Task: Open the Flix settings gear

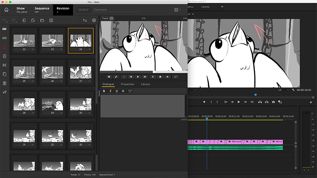Action: click(x=94, y=20)
